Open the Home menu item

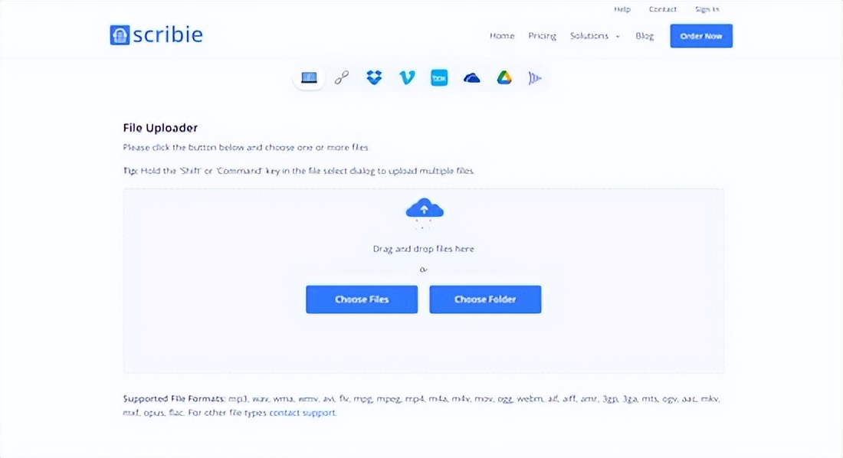pyautogui.click(x=502, y=36)
